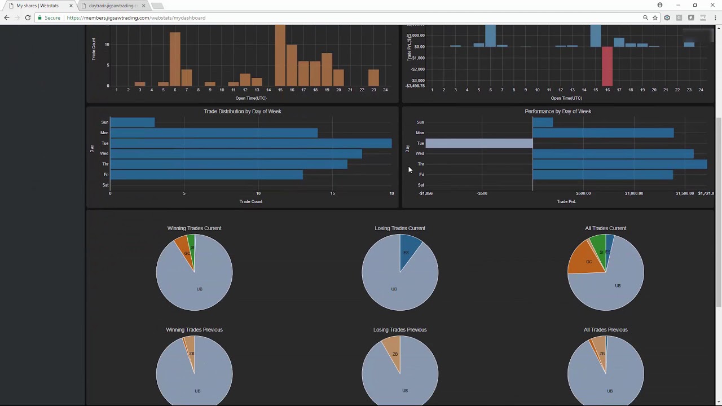Bookmark this page with the star icon
This screenshot has width=722, height=406.
click(655, 17)
